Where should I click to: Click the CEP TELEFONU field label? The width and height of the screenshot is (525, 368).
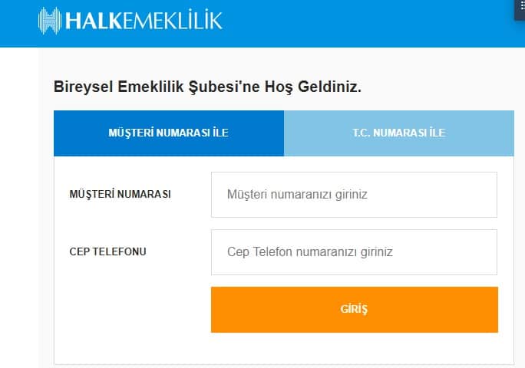[107, 251]
